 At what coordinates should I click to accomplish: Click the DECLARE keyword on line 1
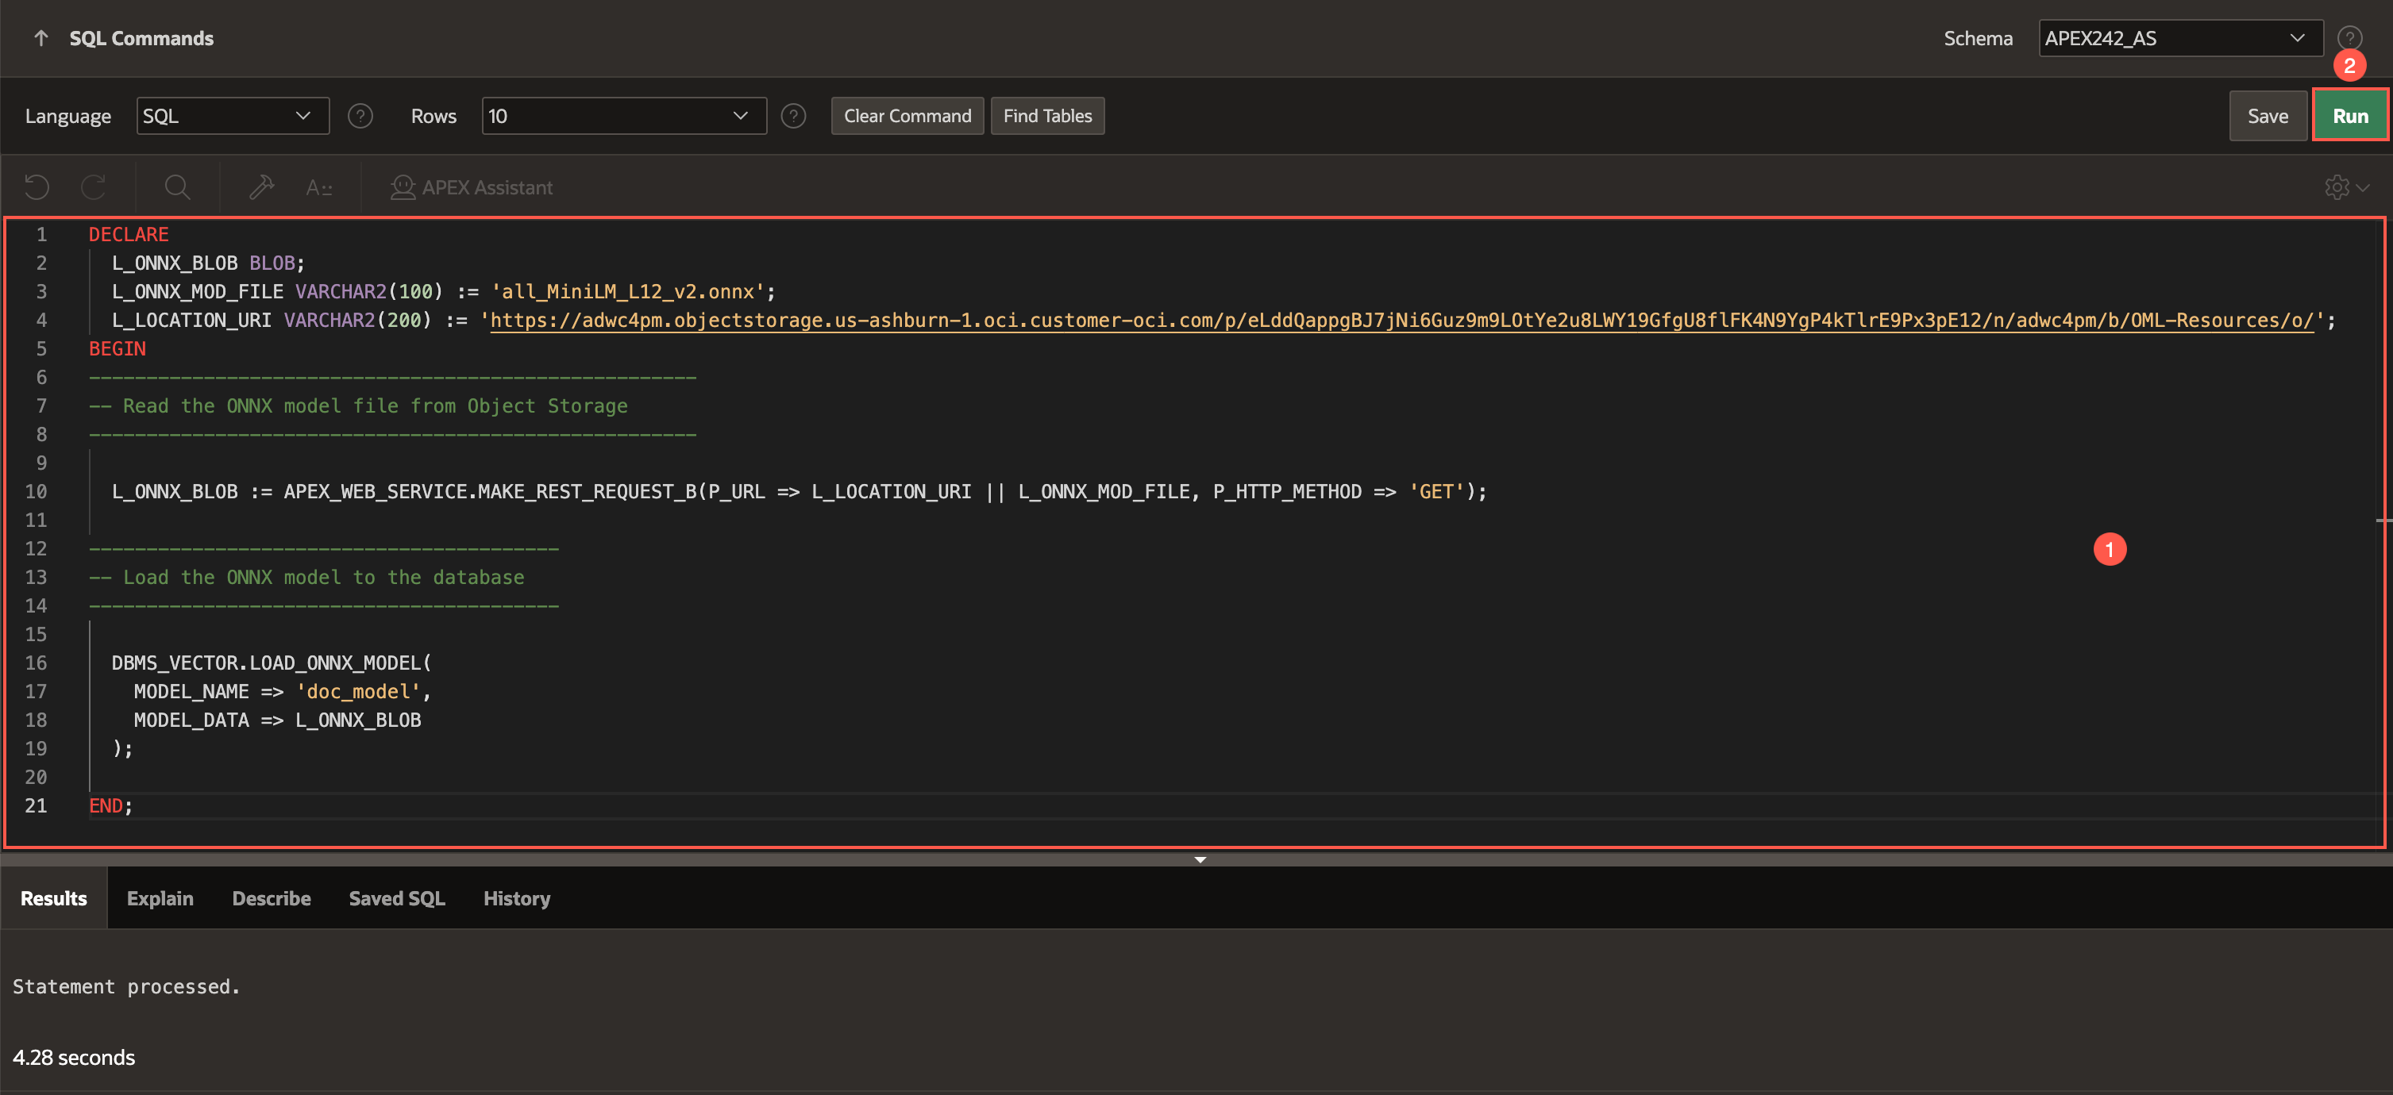pos(129,235)
